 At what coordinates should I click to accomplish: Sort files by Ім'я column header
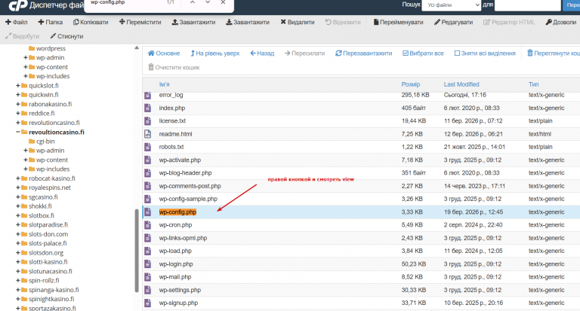164,84
